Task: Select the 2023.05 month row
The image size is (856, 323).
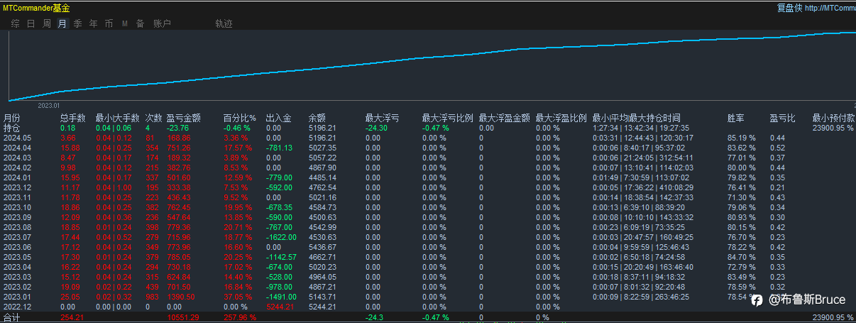Action: coord(428,257)
